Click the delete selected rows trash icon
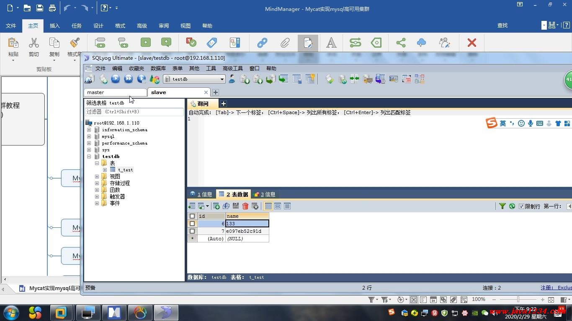 tap(245, 206)
